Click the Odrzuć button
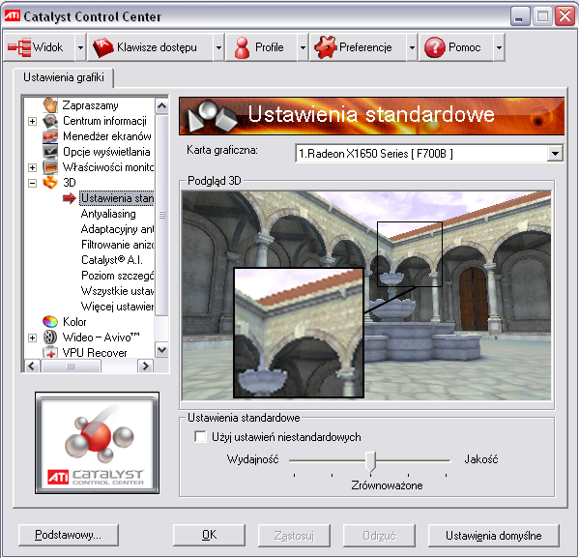 [x=379, y=535]
